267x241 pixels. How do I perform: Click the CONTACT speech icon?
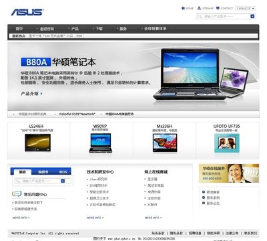click(x=218, y=8)
